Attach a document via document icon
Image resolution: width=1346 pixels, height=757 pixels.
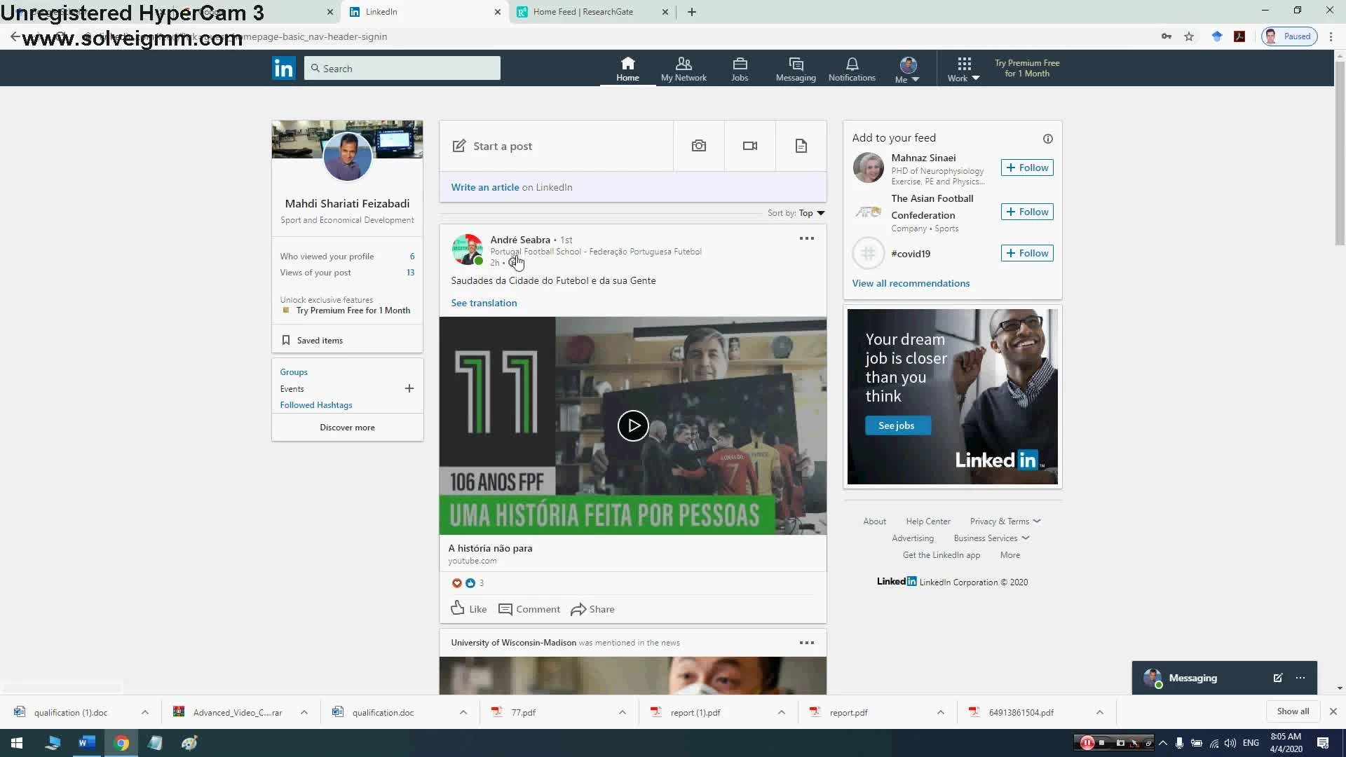tap(801, 146)
